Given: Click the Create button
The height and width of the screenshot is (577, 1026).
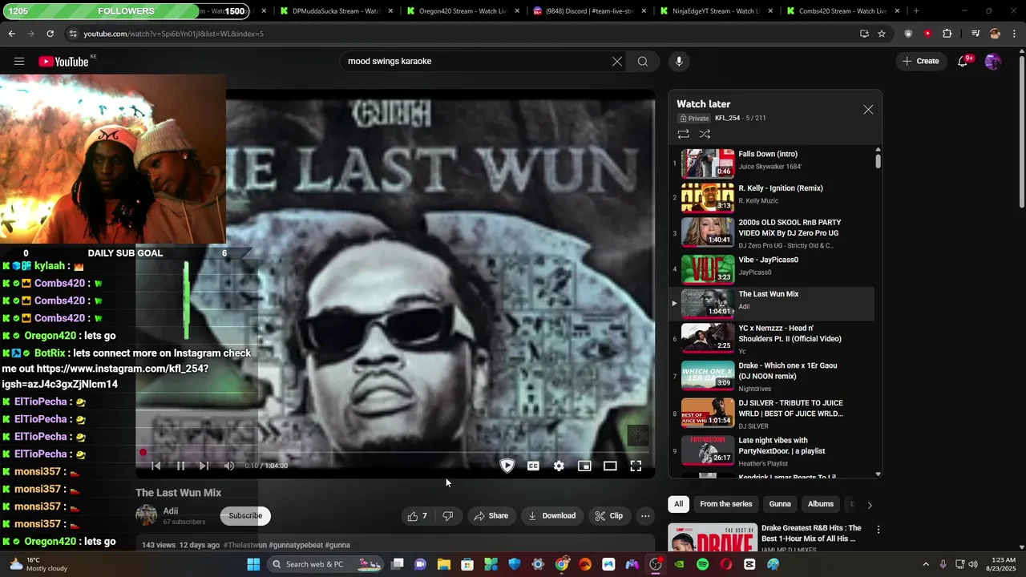Looking at the screenshot, I should coord(920,62).
